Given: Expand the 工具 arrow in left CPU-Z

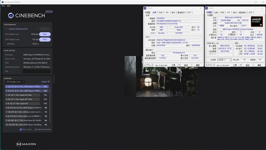Looking at the screenshot, I should [x=179, y=65].
